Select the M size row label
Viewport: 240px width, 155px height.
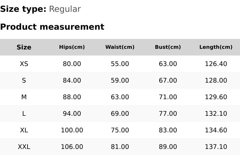24,97
